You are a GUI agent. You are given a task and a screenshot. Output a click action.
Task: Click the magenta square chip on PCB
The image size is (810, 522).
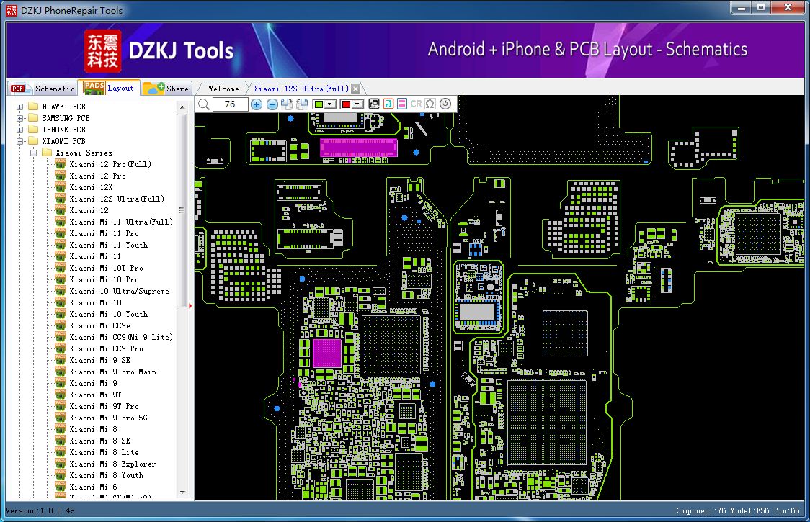coord(327,354)
